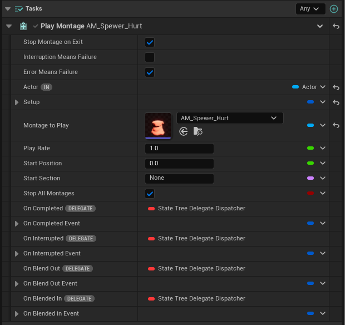Screen dimensions: 345x325
Task: Open the Setup binding dropdown
Action: click(323, 102)
